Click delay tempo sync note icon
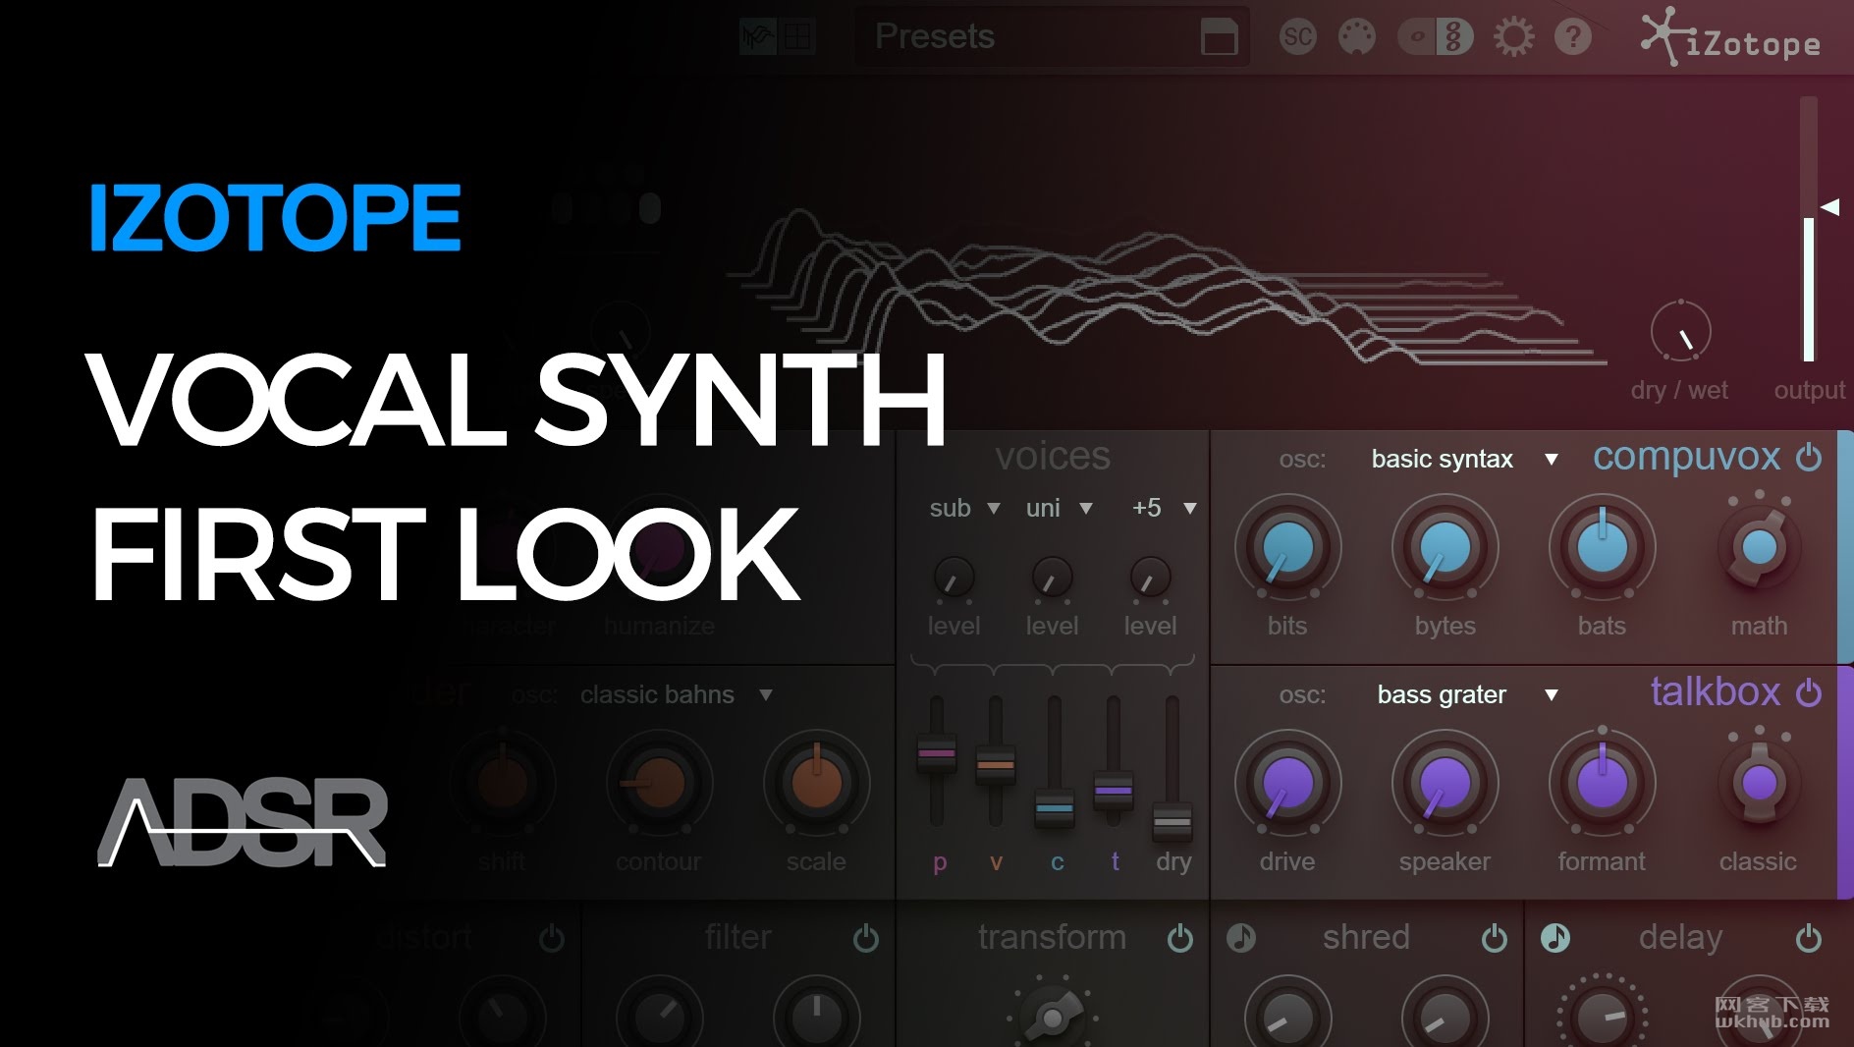Screen dimensions: 1854x1047 1555,938
